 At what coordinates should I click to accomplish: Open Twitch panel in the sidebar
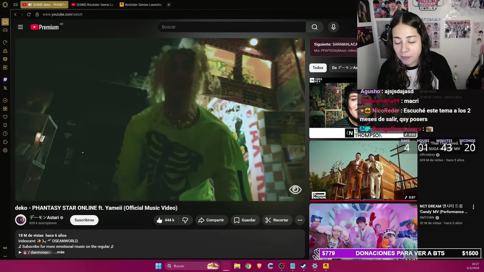point(5,80)
